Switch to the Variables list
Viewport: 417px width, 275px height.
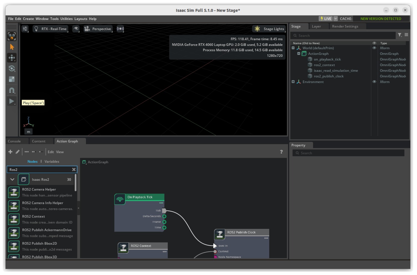click(x=52, y=162)
